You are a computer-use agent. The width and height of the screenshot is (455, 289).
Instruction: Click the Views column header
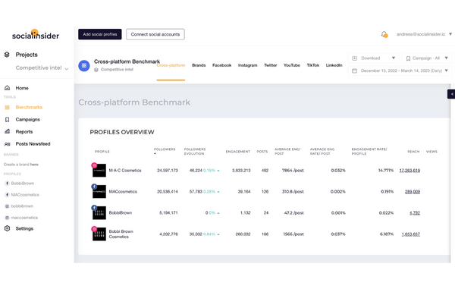431,152
